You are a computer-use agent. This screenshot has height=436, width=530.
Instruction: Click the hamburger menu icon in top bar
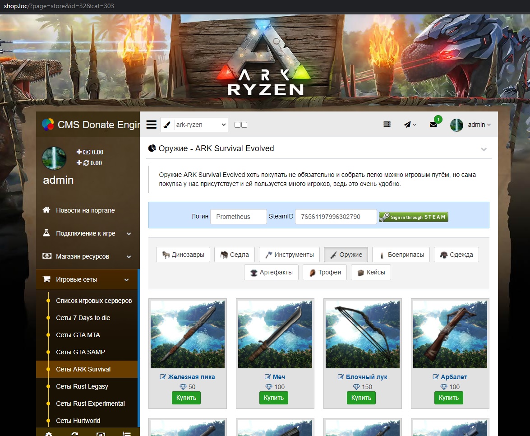(152, 125)
